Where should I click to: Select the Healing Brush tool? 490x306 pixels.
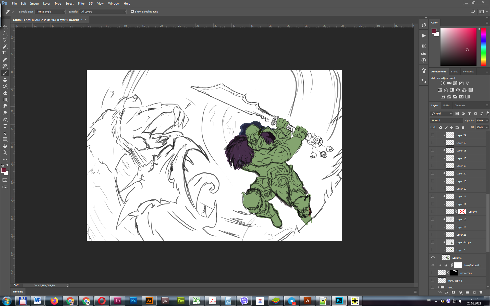pyautogui.click(x=5, y=66)
